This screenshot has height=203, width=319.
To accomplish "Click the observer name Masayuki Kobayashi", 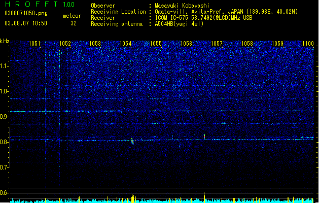I will 182,6.
